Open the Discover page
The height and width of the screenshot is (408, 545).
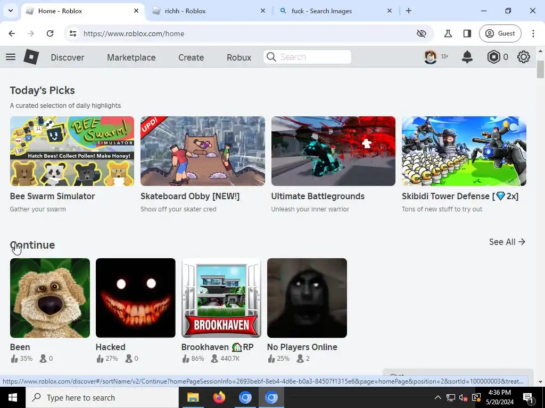point(68,57)
